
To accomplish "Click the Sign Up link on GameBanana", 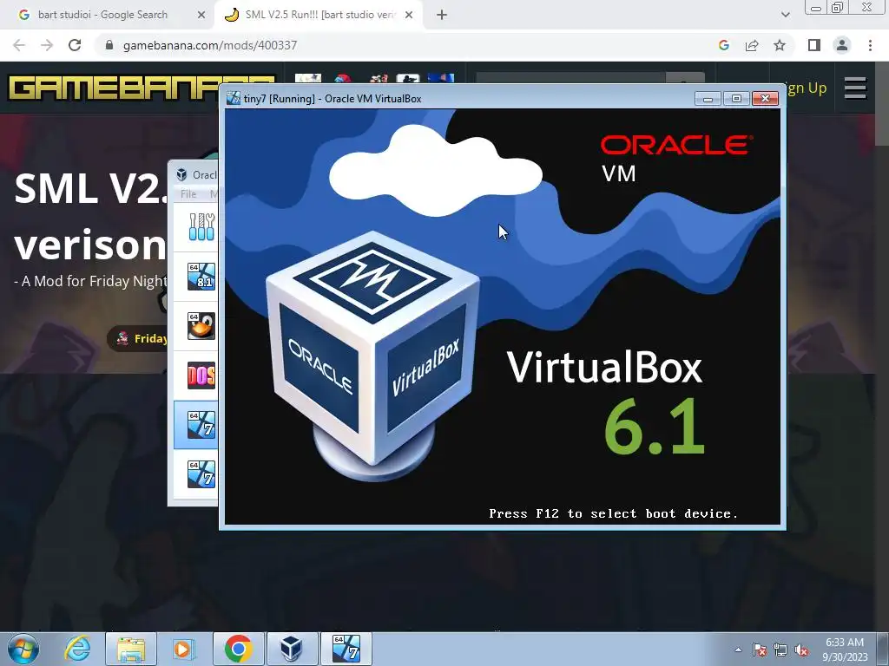I will click(x=807, y=88).
